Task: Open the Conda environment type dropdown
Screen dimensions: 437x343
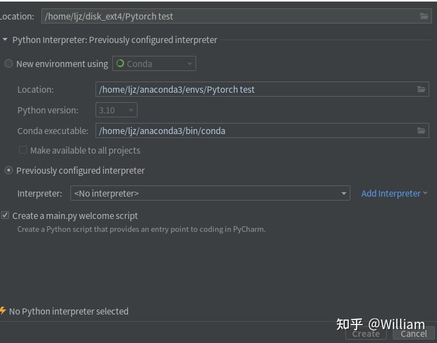Action: click(x=154, y=64)
